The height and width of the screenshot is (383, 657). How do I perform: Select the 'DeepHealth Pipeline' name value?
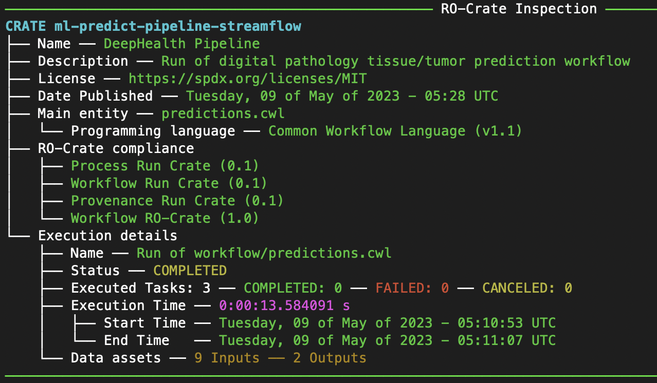182,44
